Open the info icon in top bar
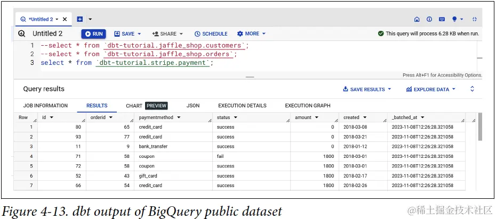The width and height of the screenshot is (496, 219). pyautogui.click(x=429, y=19)
